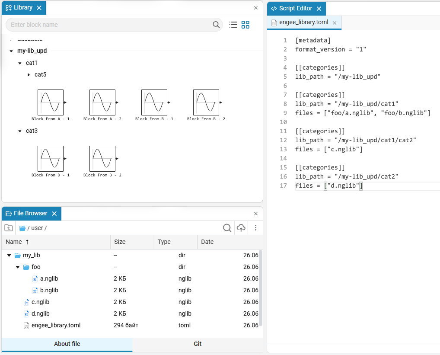Viewport: 440px width, 355px height.
Task: Click the engee_library.toml file icon in File Browser
Action: [x=26, y=326]
